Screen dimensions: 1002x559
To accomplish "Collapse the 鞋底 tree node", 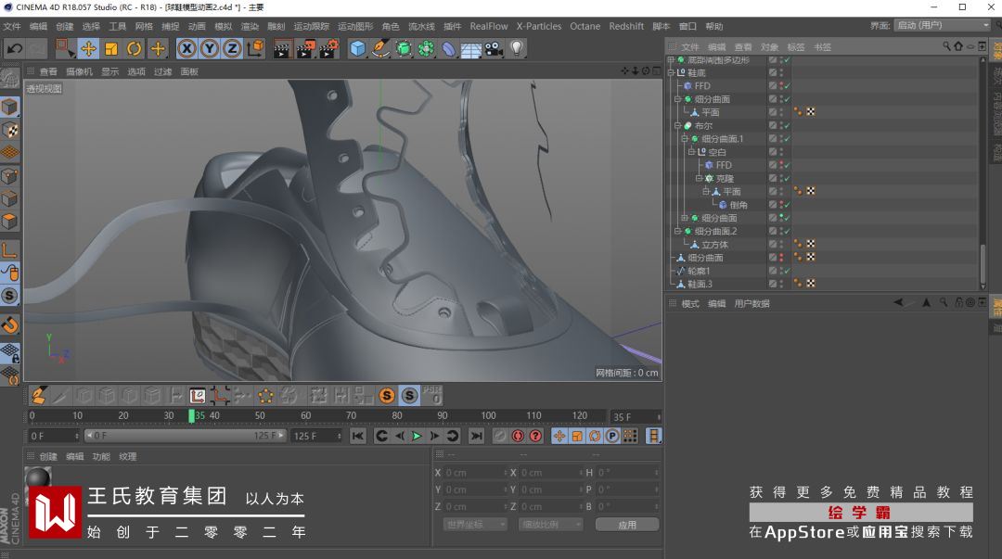I will [671, 72].
